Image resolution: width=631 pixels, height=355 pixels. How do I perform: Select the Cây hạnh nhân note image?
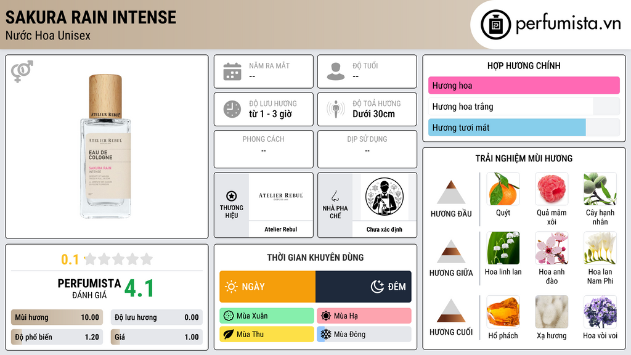[x=600, y=189]
